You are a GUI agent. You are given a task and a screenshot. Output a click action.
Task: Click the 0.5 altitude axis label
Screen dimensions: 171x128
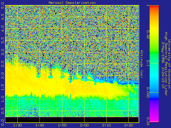click(x=2, y=111)
